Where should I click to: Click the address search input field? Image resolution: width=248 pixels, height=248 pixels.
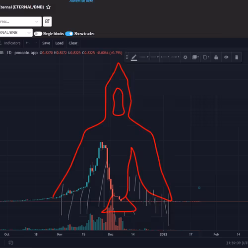(16, 21)
